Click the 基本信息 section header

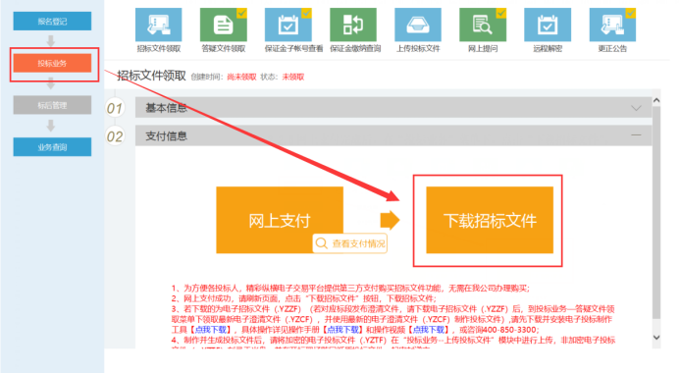(x=393, y=108)
